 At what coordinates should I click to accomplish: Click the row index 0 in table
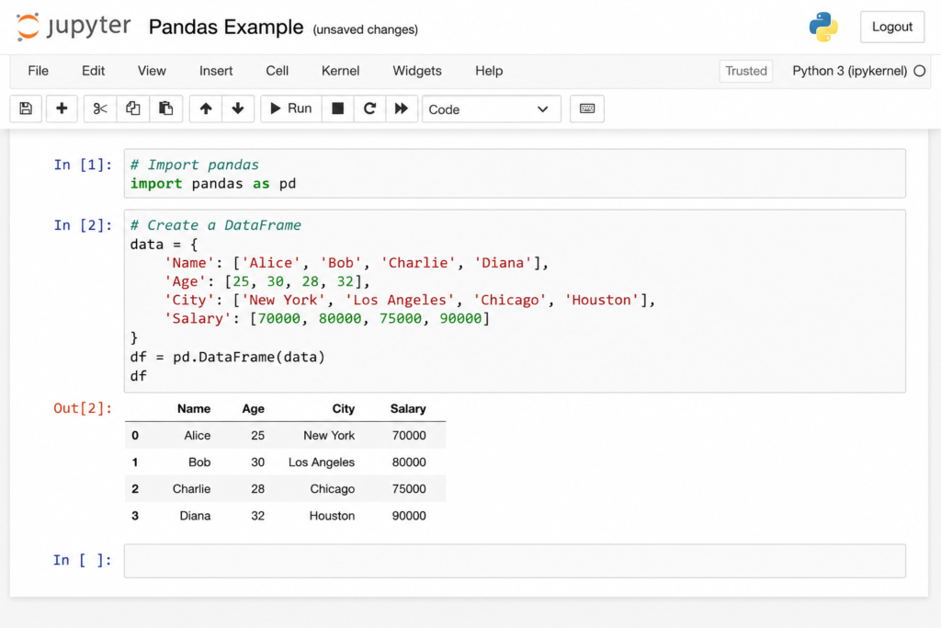click(135, 435)
